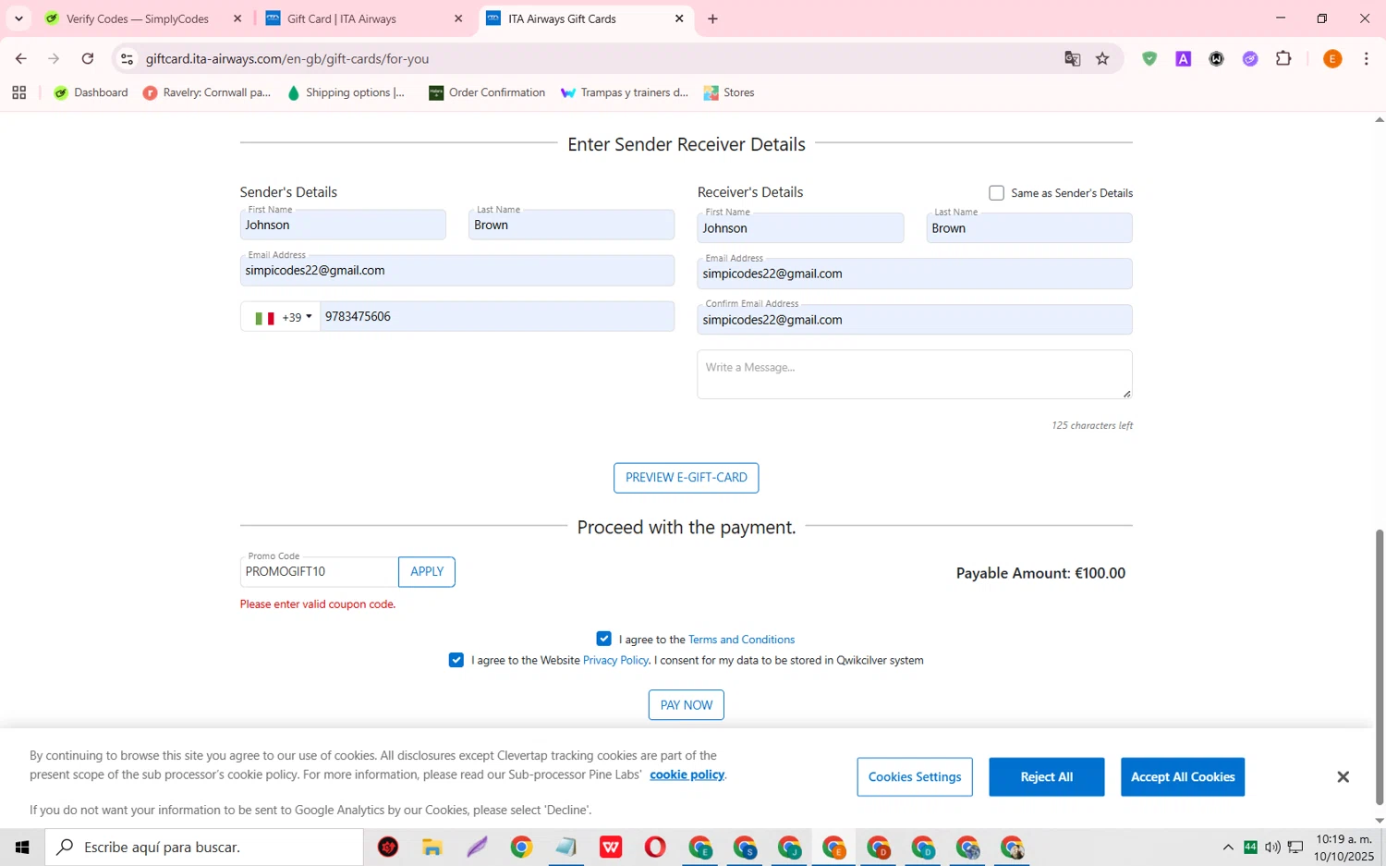
Task: Open the apps grid in bookmarks bar
Action: tap(18, 92)
